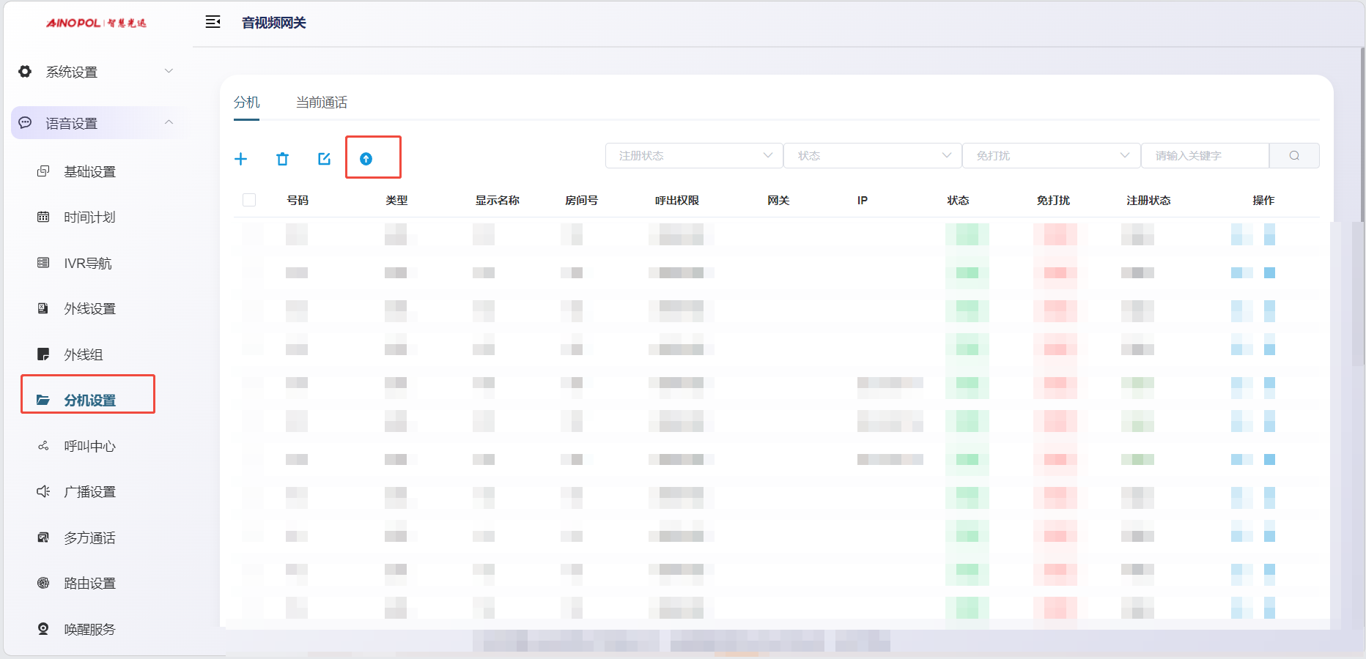The image size is (1366, 659).
Task: Click the blue upload arrow icon
Action: [x=366, y=159]
